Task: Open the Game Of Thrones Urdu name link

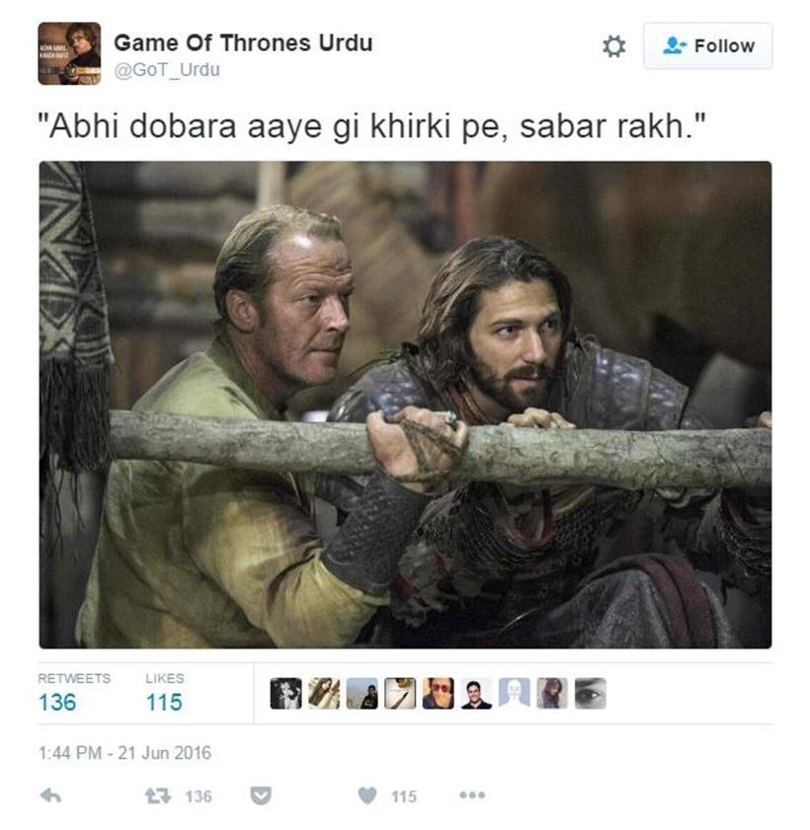Action: (x=243, y=42)
